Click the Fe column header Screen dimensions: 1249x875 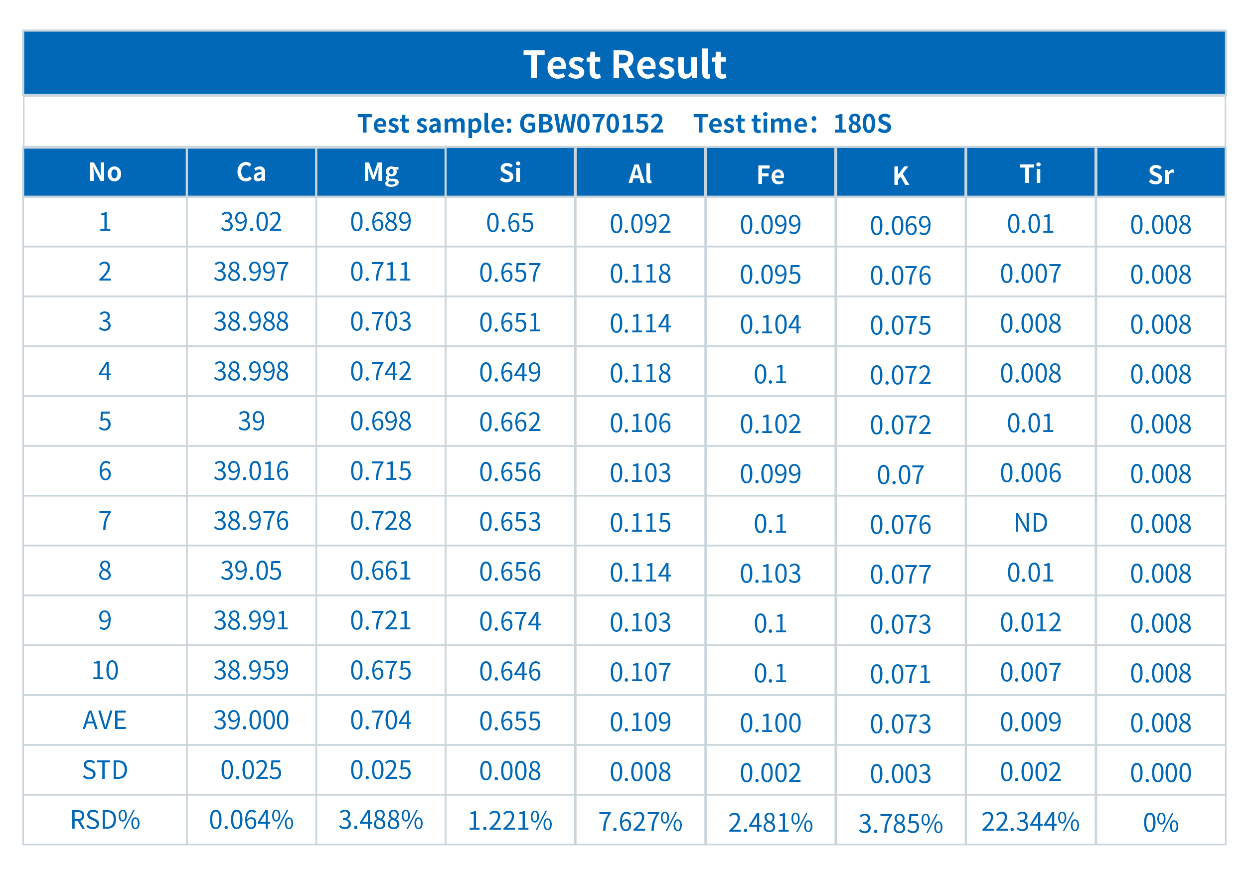[771, 174]
